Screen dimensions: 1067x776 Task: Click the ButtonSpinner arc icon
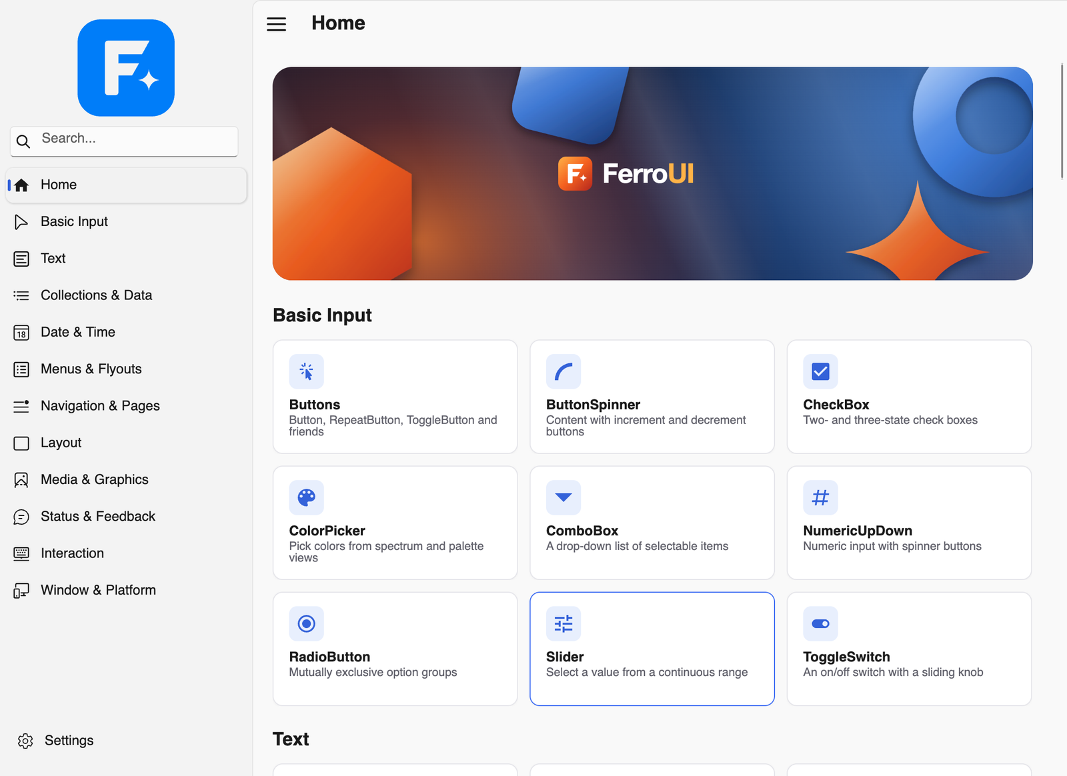(564, 371)
